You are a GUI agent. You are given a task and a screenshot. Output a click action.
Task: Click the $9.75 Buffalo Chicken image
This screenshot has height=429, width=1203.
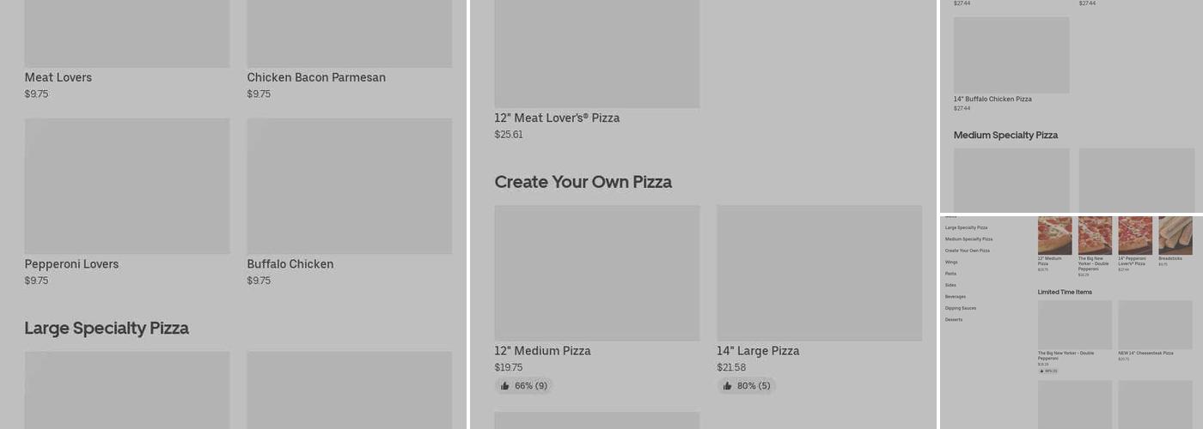350,186
